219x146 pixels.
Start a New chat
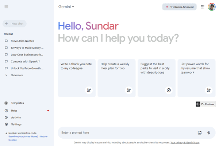(x=14, y=24)
